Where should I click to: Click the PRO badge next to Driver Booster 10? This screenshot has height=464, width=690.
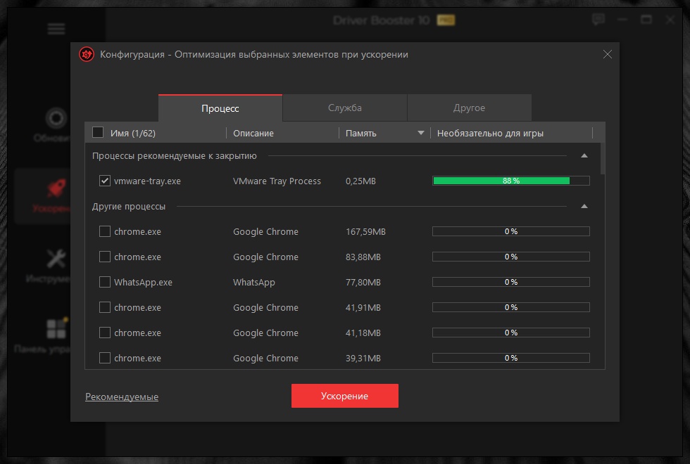click(446, 20)
